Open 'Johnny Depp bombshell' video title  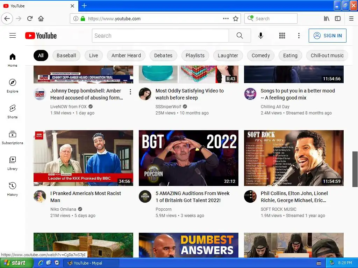87,94
